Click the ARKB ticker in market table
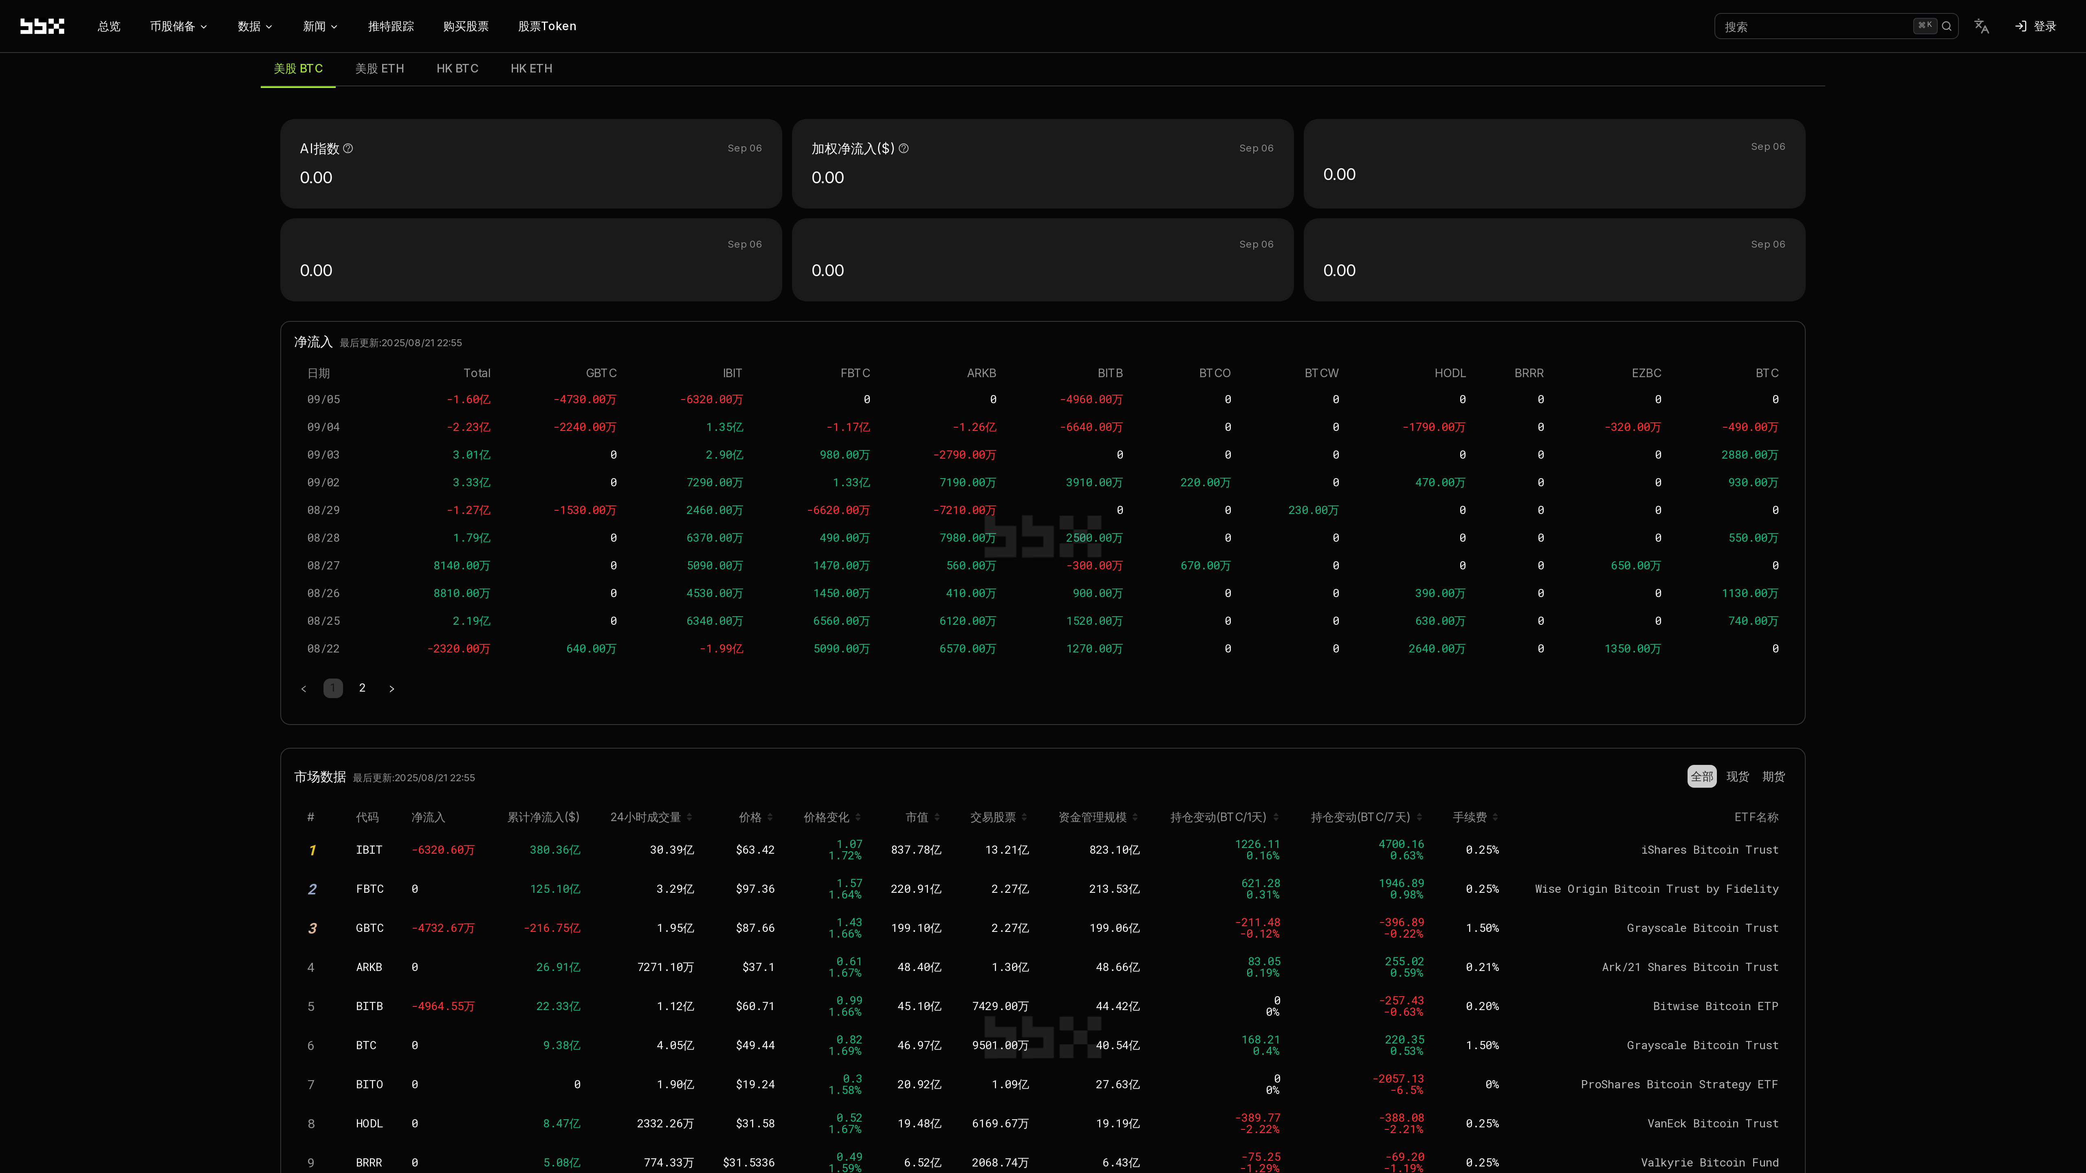The image size is (2086, 1173). click(x=369, y=967)
